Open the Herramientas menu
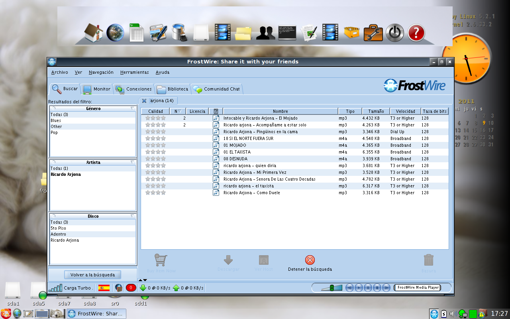The image size is (510, 319). [135, 72]
